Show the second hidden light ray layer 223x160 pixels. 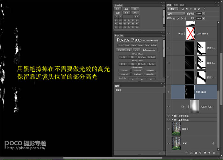point(169,63)
